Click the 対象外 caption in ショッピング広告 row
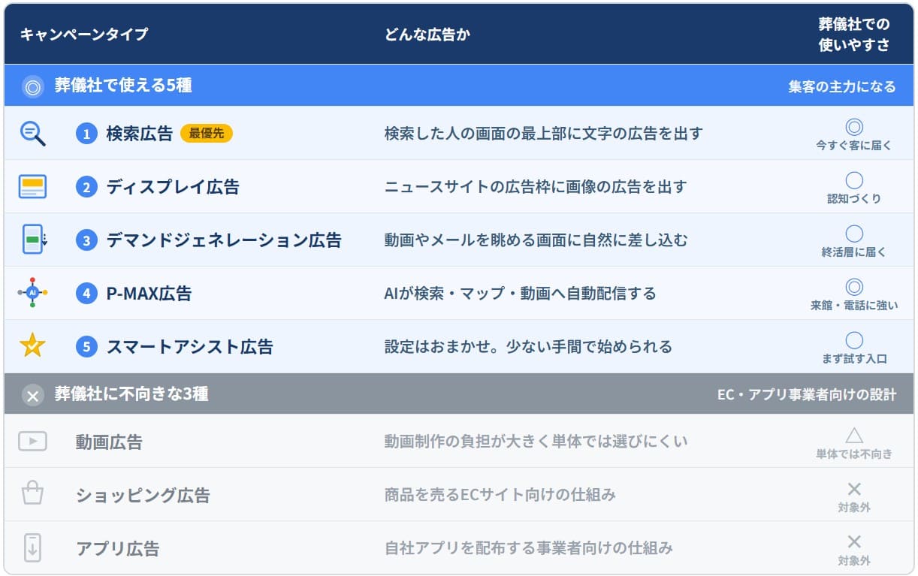 854,508
